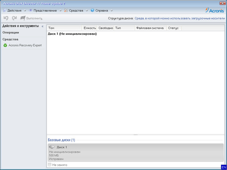
Task: Open the Представление menu
Action: (x=45, y=11)
